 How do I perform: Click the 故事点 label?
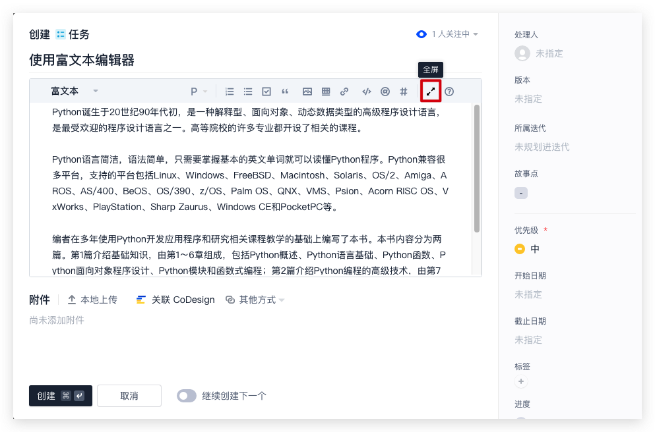526,173
